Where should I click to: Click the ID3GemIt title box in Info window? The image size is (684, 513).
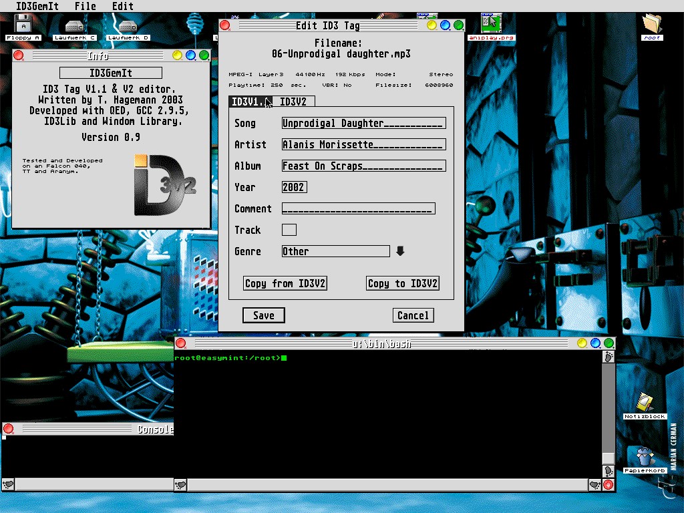tap(111, 73)
